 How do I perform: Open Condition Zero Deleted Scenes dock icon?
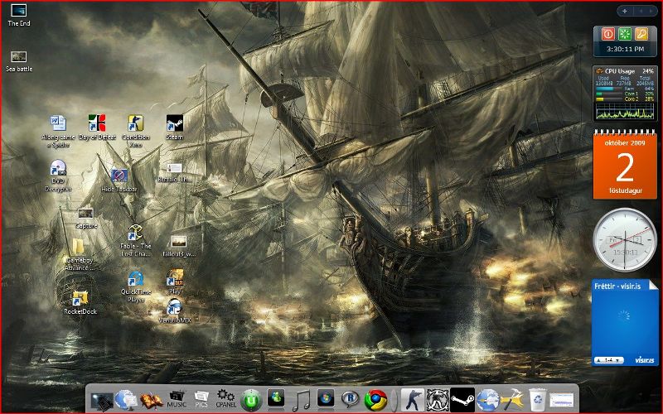438,400
